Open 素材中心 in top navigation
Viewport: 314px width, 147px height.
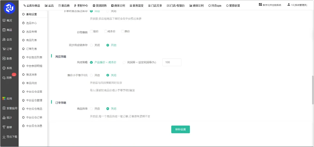click(x=81, y=6)
